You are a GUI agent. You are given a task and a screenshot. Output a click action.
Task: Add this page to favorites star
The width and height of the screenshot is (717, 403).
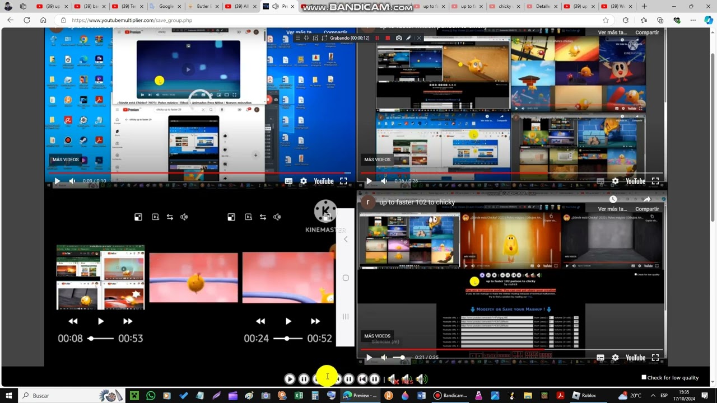pyautogui.click(x=606, y=20)
